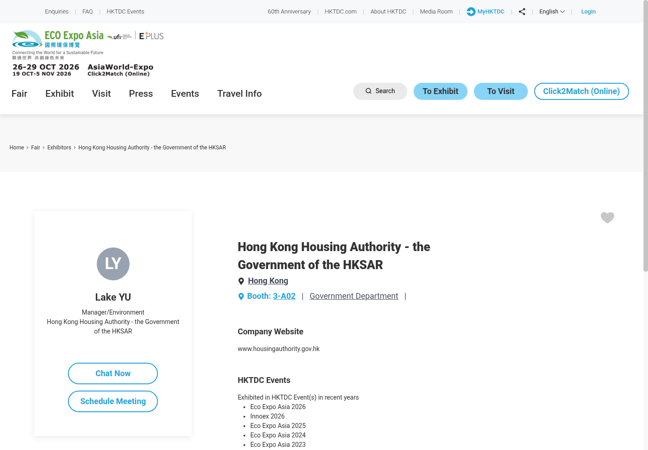Open the Enquiries link

coord(57,12)
